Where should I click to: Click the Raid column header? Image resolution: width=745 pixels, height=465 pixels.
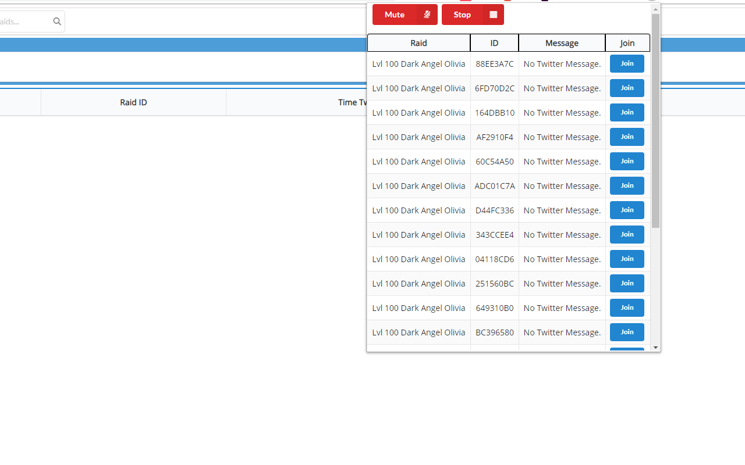click(x=418, y=43)
